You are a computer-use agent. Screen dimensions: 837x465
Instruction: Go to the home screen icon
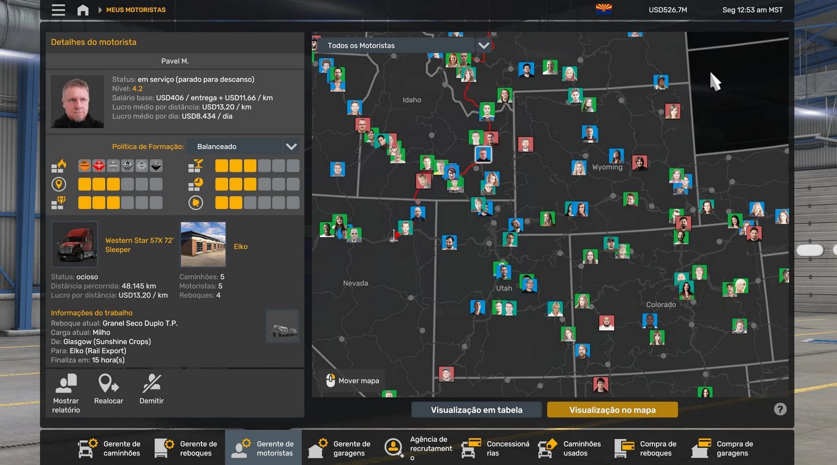coord(83,10)
